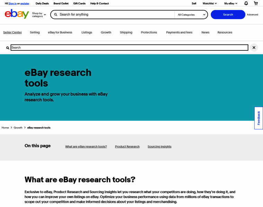Click the On this page heading
This screenshot has height=207, width=263.
(38, 146)
